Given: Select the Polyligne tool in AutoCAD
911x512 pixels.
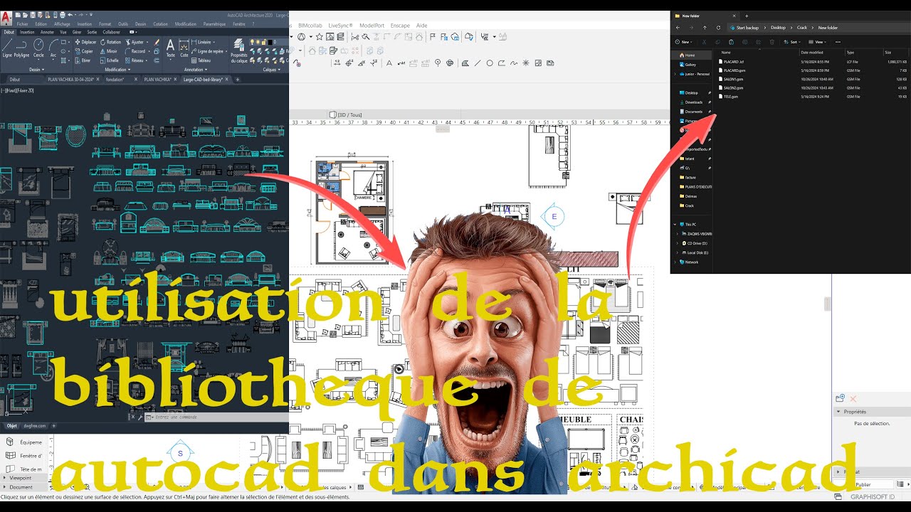Looking at the screenshot, I should tap(21, 48).
